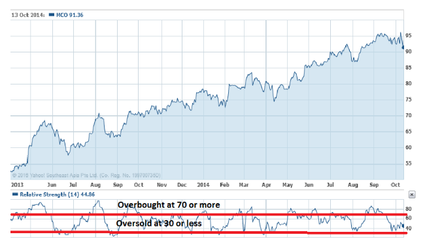Click the 80 value on the RSI axis
Image resolution: width=425 pixels, height=241 pixels.
(409, 209)
